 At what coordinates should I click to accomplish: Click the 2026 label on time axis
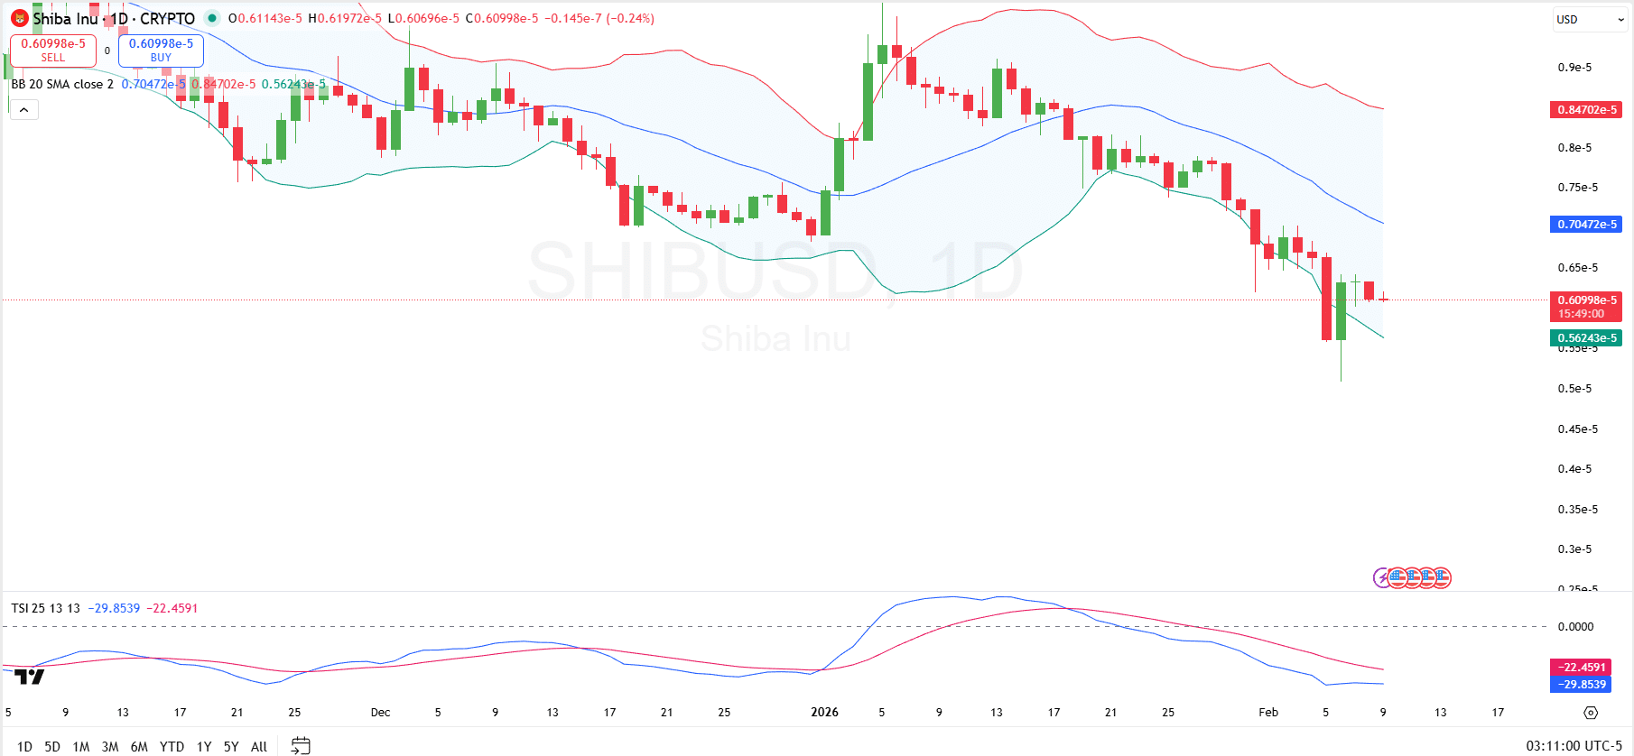click(x=825, y=713)
